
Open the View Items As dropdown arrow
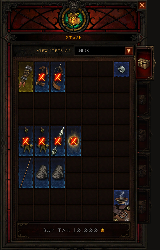pos(129,51)
